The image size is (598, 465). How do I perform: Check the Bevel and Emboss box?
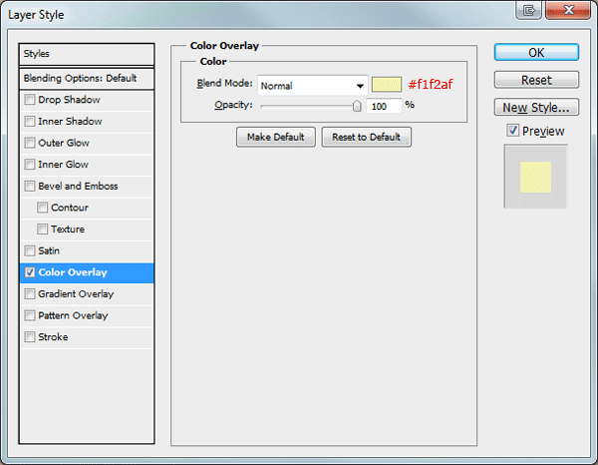click(x=29, y=186)
